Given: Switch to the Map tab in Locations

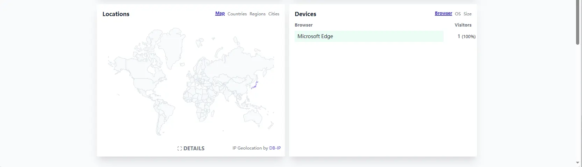Looking at the screenshot, I should pyautogui.click(x=220, y=14).
